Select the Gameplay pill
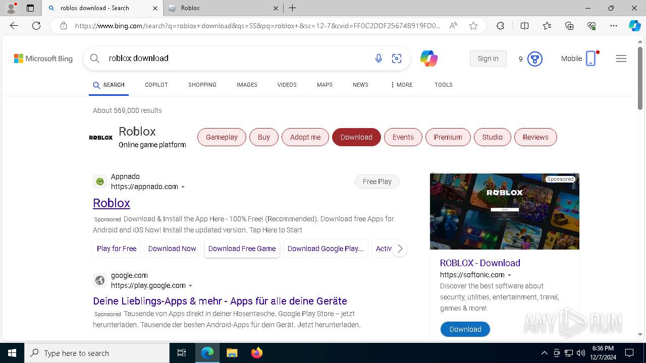646x363 pixels. (222, 137)
